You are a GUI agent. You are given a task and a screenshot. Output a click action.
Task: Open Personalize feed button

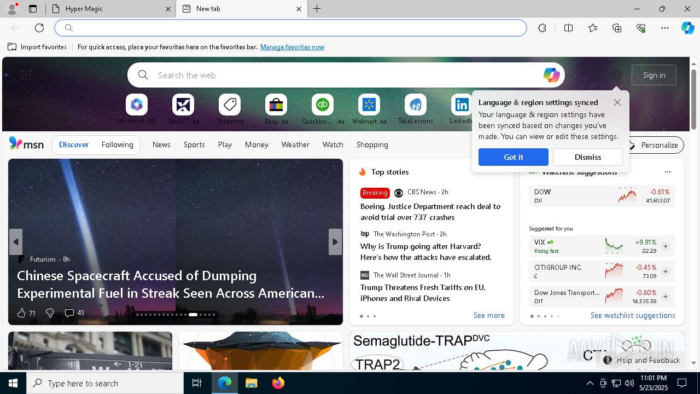(654, 145)
